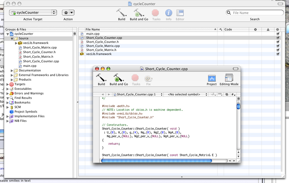Click the hammer build-status column header icon

[x=221, y=30]
